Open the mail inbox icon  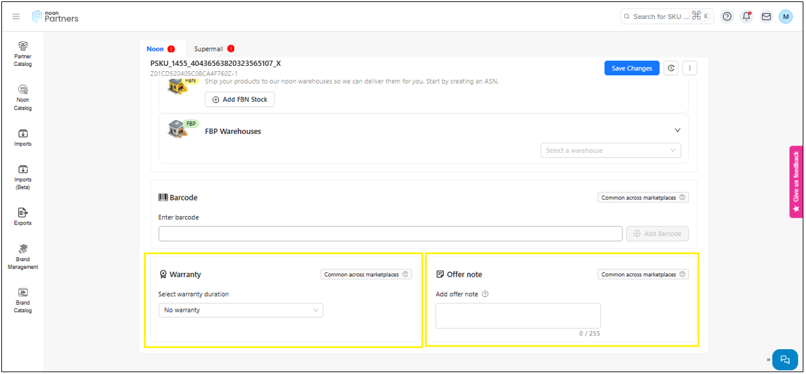pos(766,17)
